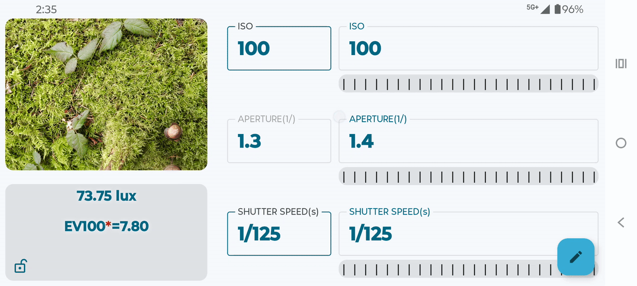Image resolution: width=637 pixels, height=286 pixels.
Task: Tap the 2:35 status bar clock
Action: [46, 9]
